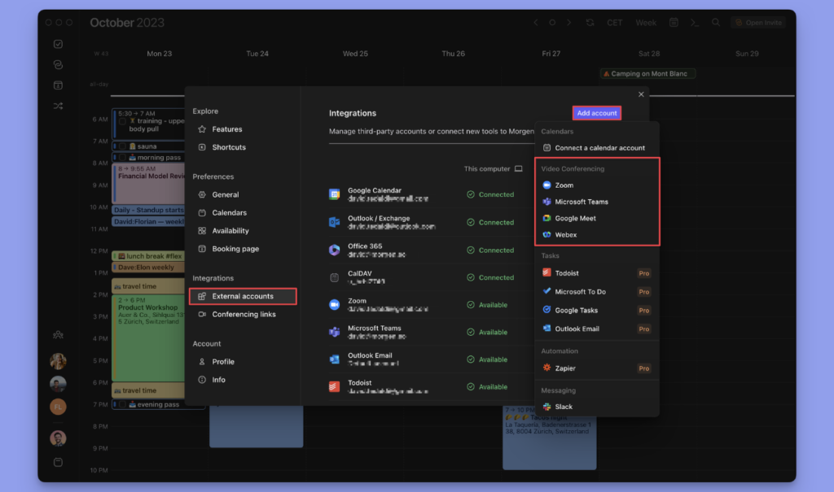This screenshot has height=492, width=834.
Task: Open the Week view selector
Action: 646,23
